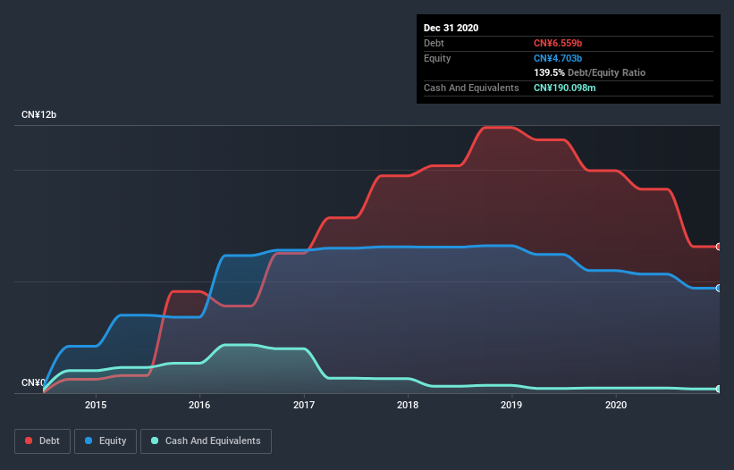The width and height of the screenshot is (734, 470).
Task: Toggle the Debt legend button
Action: tap(43, 441)
